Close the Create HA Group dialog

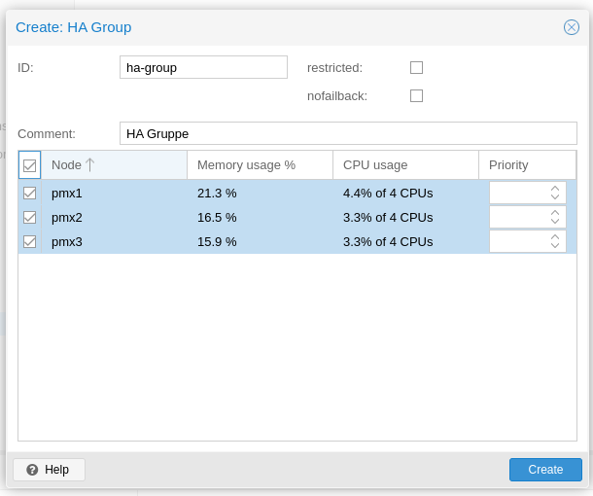572,27
